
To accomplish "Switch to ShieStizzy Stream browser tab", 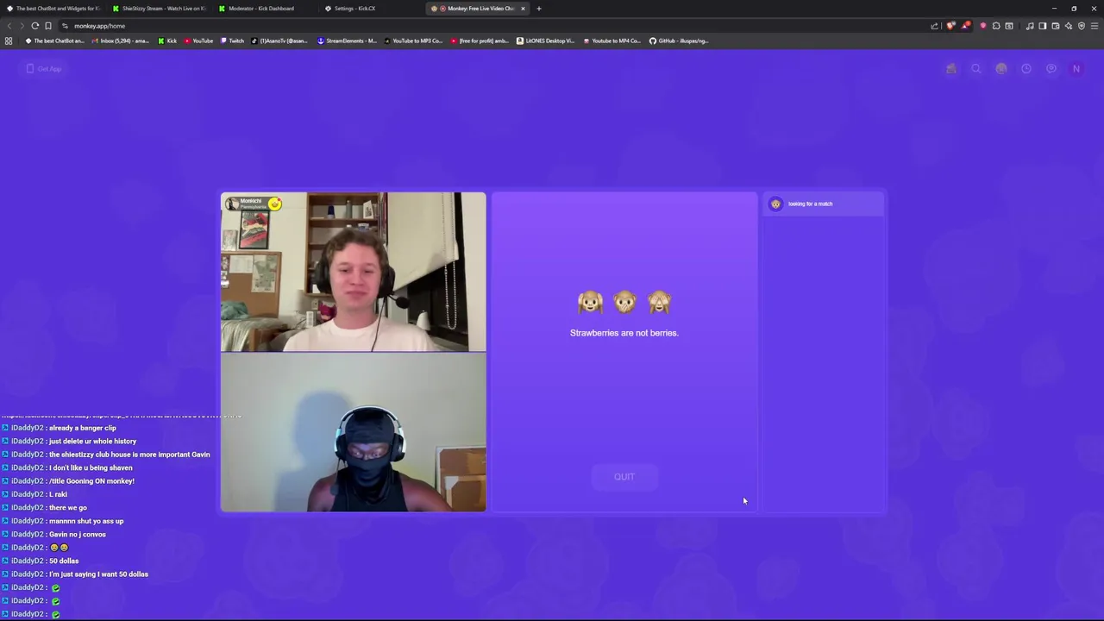I will (160, 9).
